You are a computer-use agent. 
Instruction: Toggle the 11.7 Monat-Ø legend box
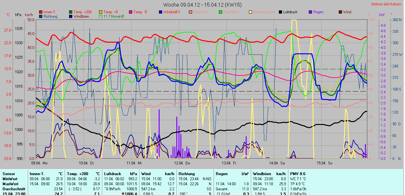coord(101,16)
